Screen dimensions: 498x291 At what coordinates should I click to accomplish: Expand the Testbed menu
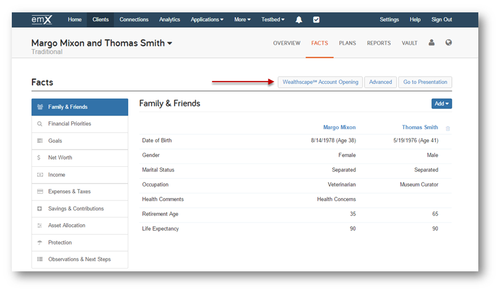pos(273,20)
